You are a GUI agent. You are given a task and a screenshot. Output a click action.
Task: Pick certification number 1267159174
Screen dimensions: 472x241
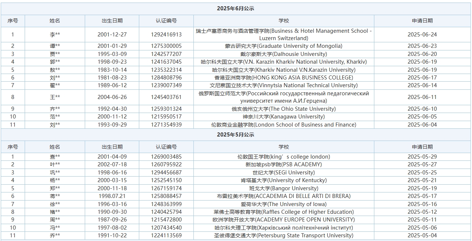click(166, 188)
